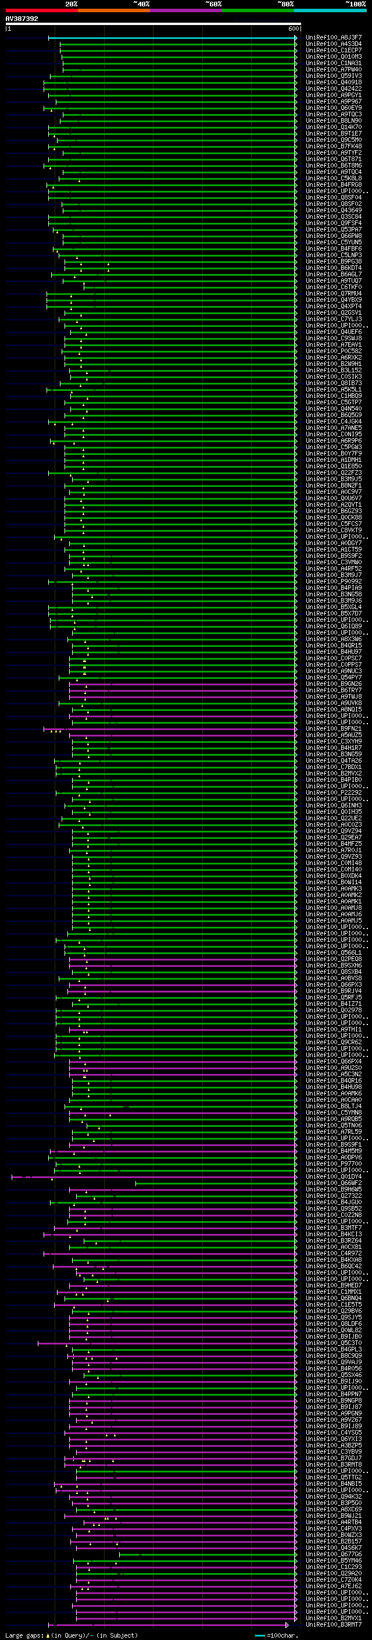The height and width of the screenshot is (1640, 372).
Task: Select hit label UniRef100_B2MVX1
Action: coord(334,1618)
